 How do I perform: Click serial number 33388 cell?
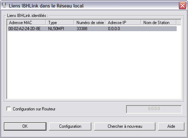82,29
